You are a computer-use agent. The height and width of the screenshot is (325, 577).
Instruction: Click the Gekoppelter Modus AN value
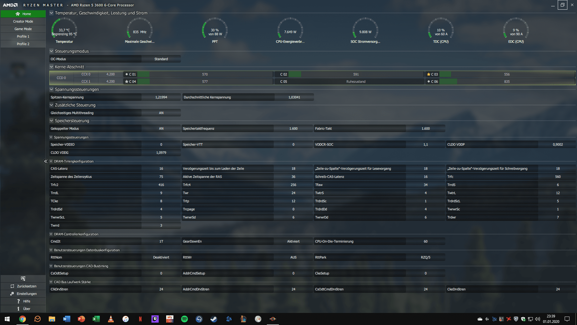[161, 128]
